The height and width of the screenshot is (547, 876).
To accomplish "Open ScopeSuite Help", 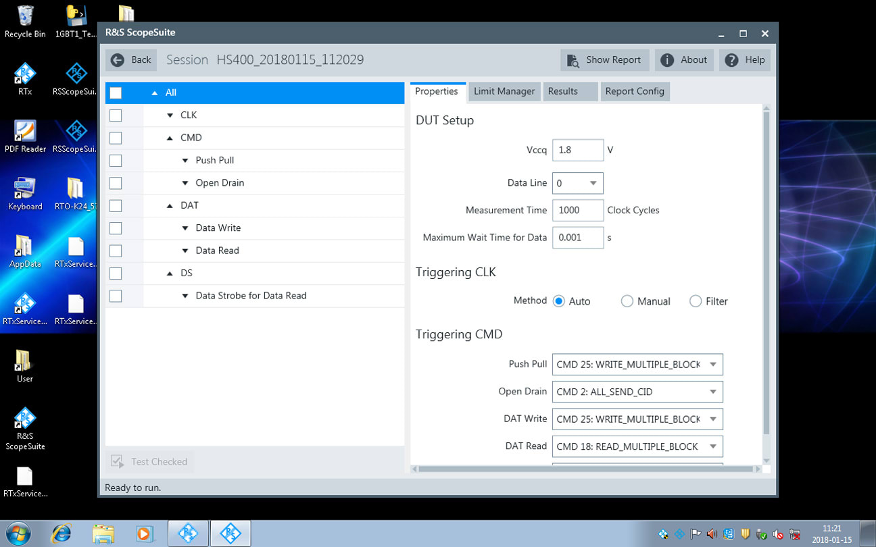I will click(x=744, y=60).
